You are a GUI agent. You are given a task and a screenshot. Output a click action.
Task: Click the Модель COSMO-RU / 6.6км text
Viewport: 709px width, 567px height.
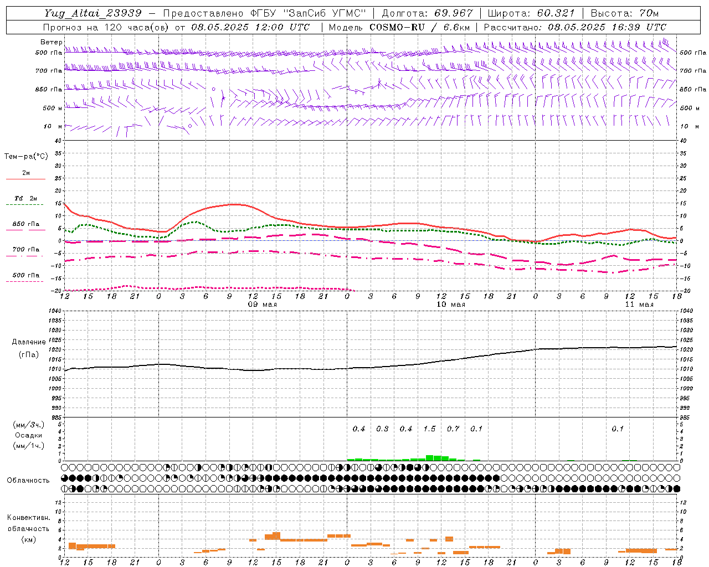399,27
